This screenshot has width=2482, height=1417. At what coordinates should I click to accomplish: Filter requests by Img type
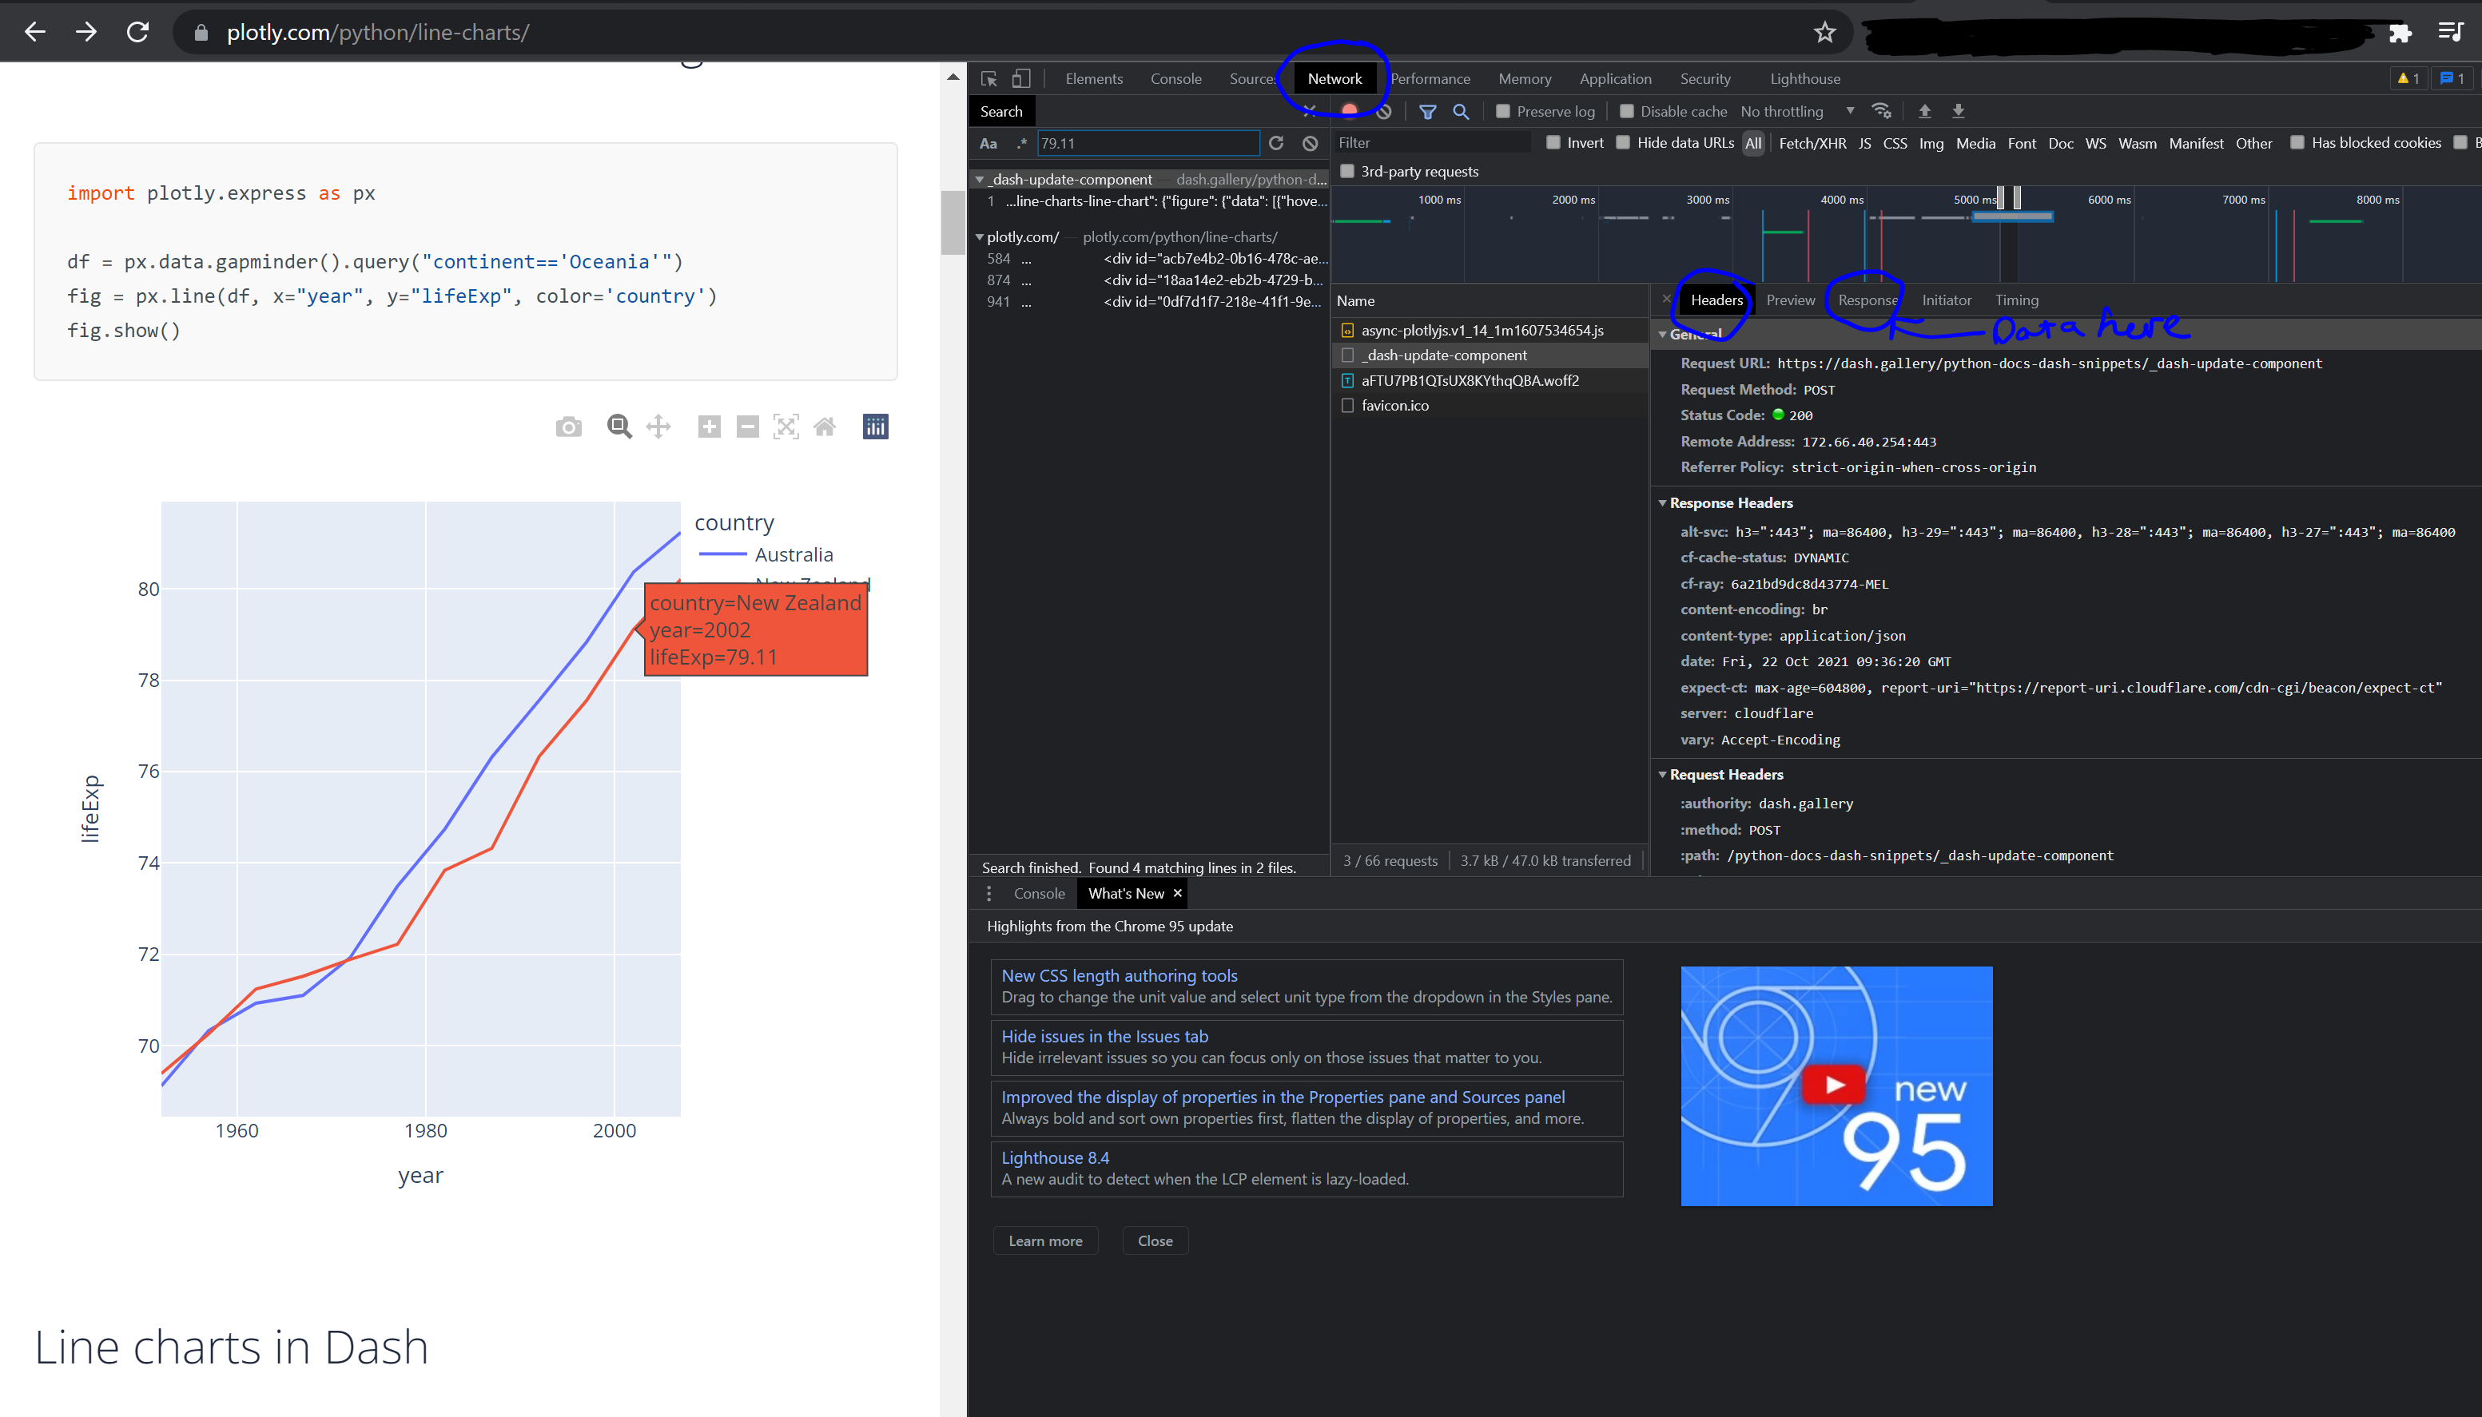click(1931, 143)
